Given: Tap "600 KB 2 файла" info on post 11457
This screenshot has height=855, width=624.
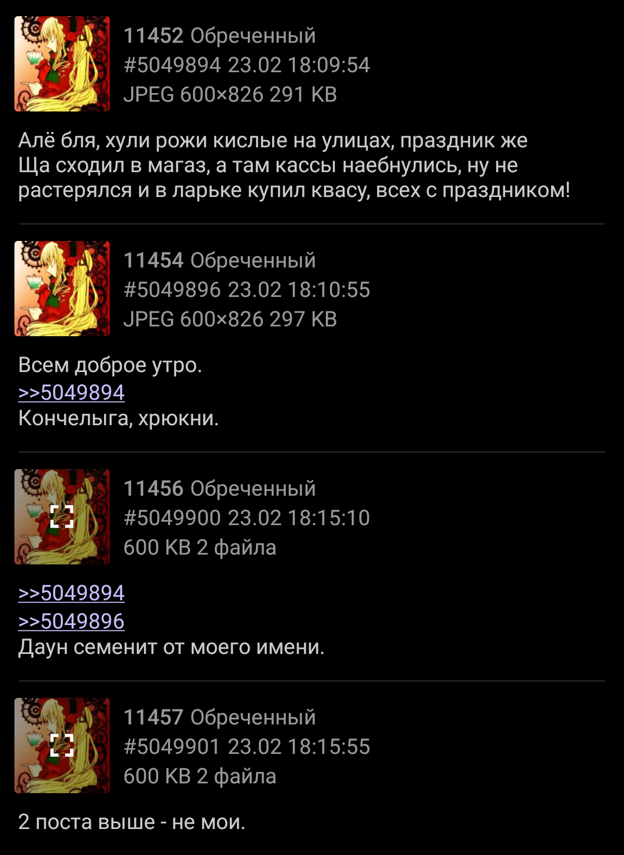Looking at the screenshot, I should pos(200,776).
